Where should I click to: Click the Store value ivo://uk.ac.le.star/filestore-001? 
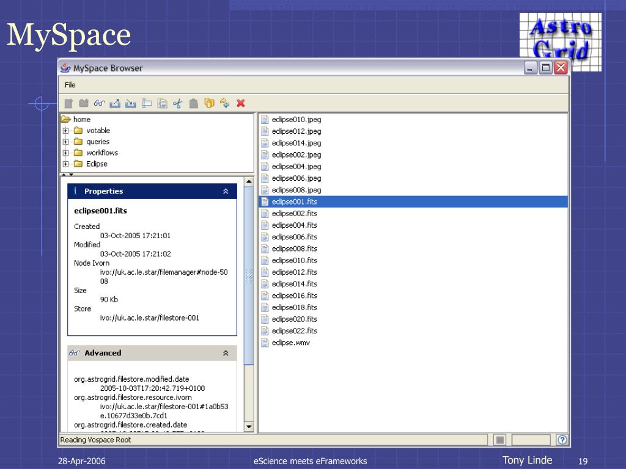tap(149, 318)
